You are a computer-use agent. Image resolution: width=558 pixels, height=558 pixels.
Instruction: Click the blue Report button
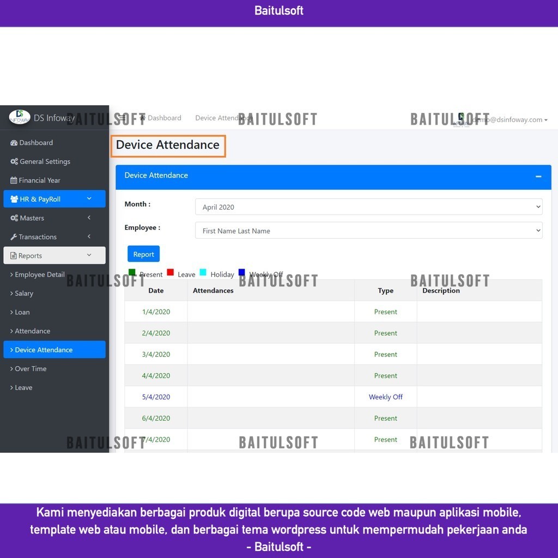click(x=143, y=254)
